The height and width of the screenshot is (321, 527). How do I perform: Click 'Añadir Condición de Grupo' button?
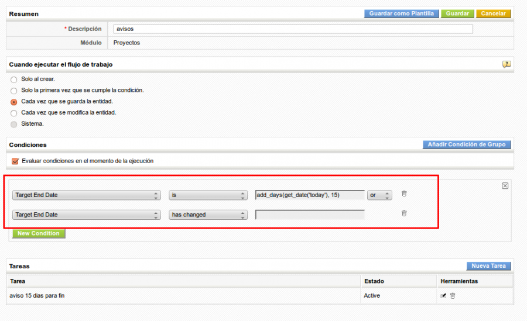click(467, 144)
